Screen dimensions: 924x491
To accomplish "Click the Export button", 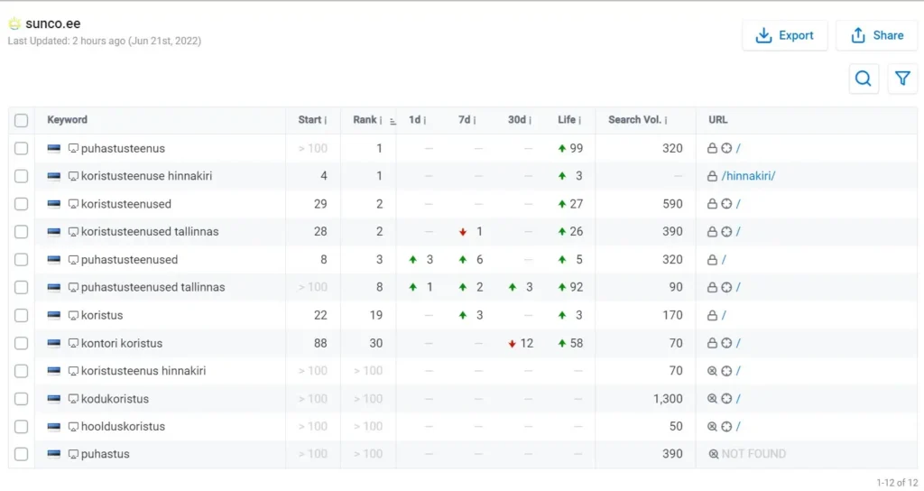I will 784,36.
